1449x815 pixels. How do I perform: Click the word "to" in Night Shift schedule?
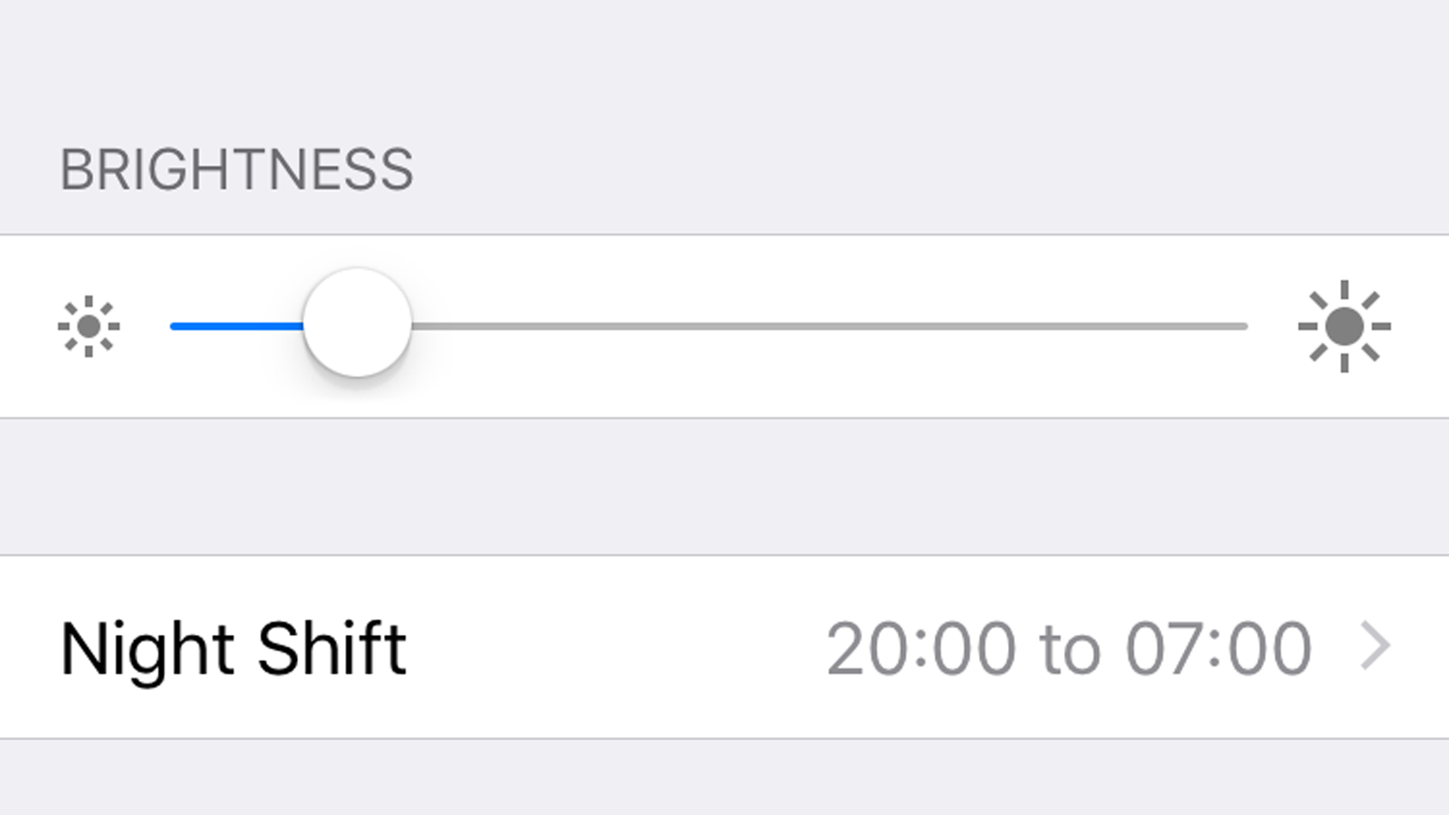[x=1070, y=649]
